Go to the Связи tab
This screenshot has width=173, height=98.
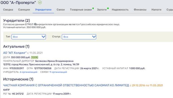[61, 10]
